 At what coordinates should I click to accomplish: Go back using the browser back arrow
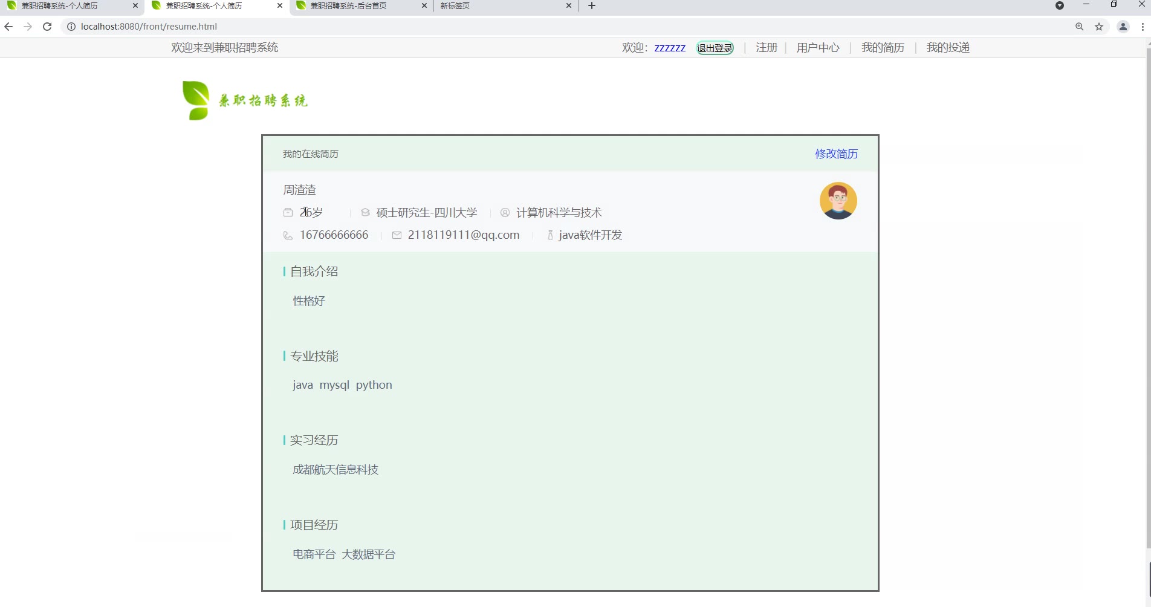8,27
